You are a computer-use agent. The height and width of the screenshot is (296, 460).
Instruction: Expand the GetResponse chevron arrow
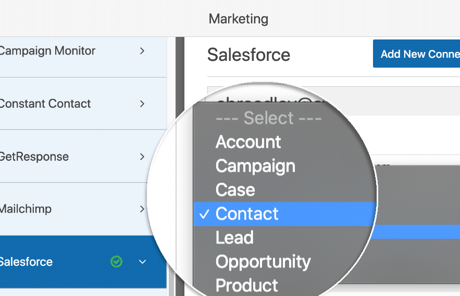142,157
